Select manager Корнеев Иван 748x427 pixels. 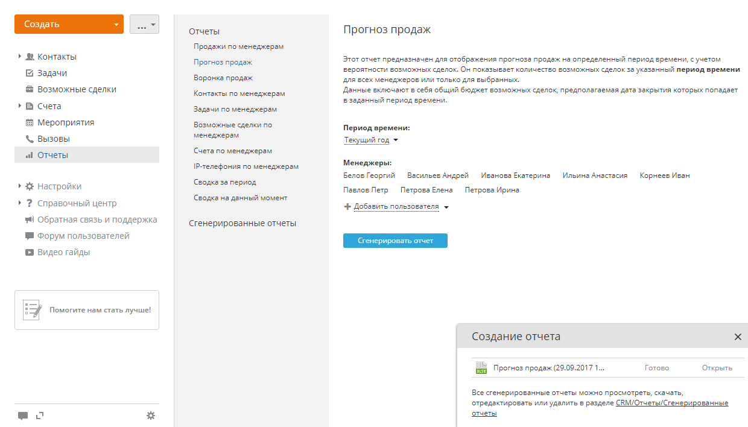click(665, 176)
